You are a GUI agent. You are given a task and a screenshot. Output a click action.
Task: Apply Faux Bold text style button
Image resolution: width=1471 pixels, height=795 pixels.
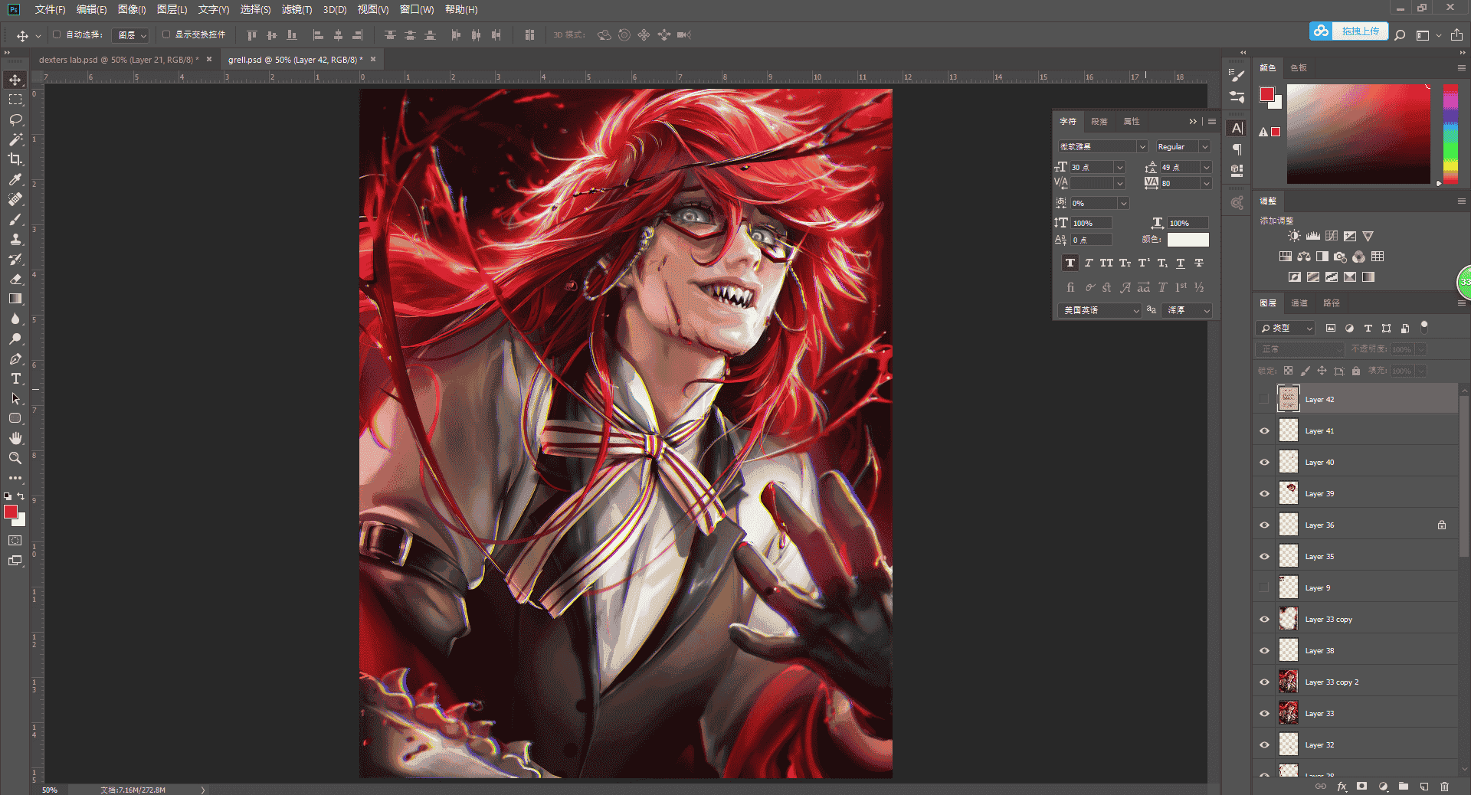[x=1070, y=263]
